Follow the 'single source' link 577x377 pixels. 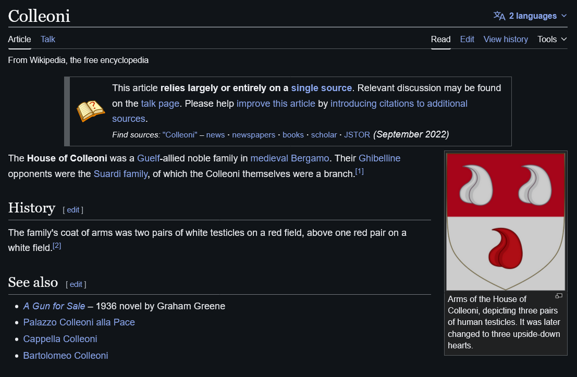click(321, 88)
